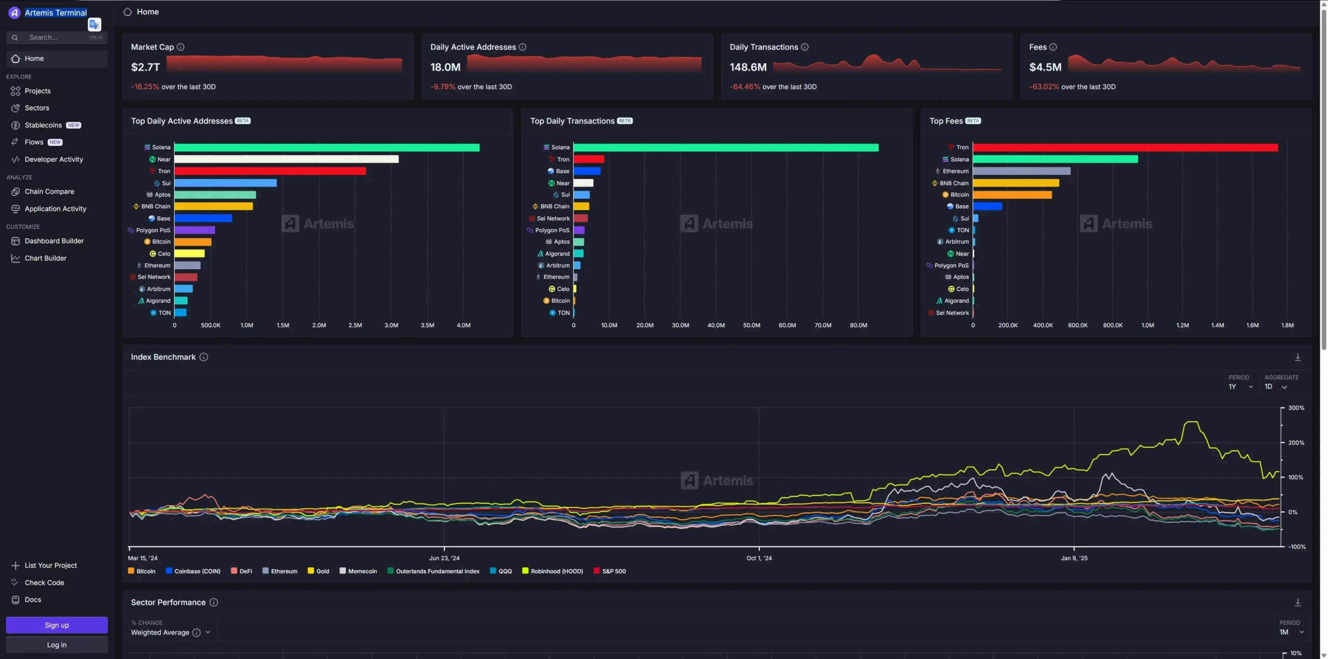Open Weighted Average % change dropdown
The height and width of the screenshot is (659, 1328).
(x=171, y=633)
